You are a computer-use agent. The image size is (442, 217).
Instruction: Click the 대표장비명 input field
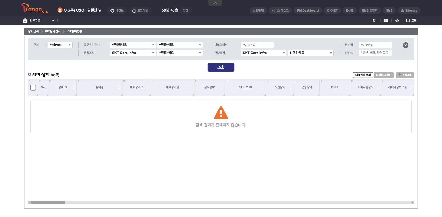point(257,45)
